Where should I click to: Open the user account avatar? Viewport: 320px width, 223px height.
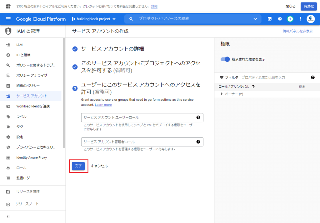click(x=311, y=19)
